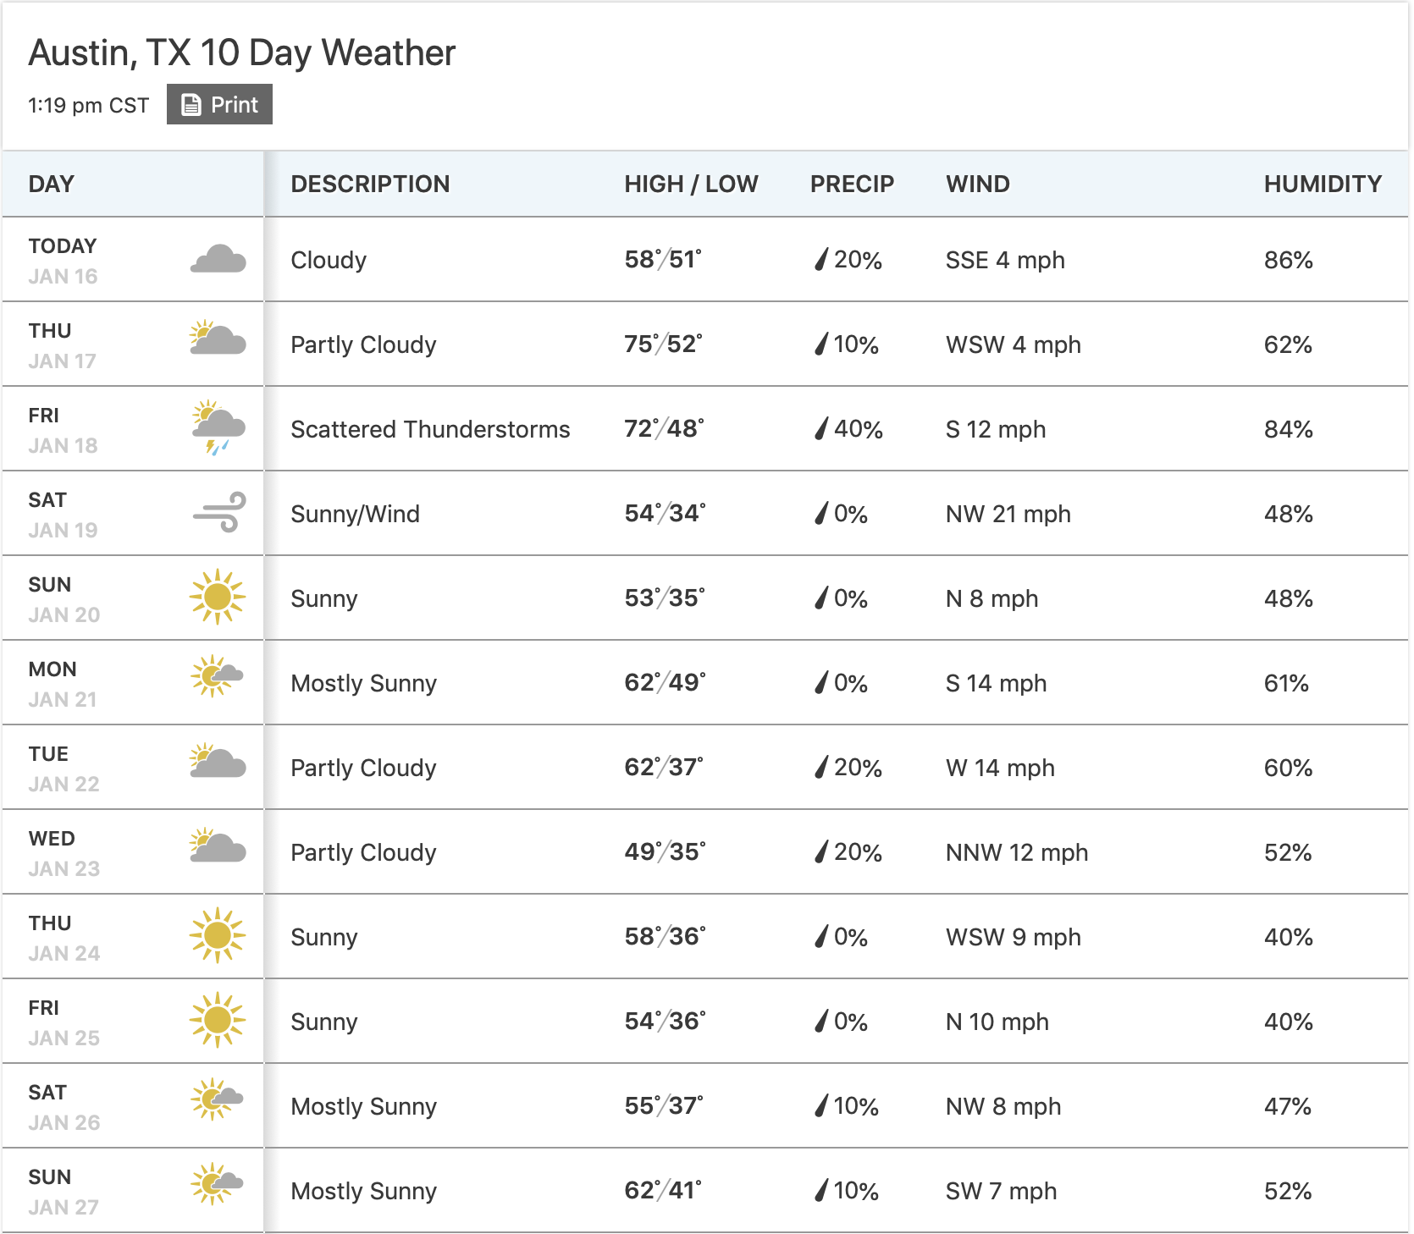This screenshot has height=1234, width=1414.
Task: Click the NW 21 mph wind value
Action: (x=1008, y=514)
